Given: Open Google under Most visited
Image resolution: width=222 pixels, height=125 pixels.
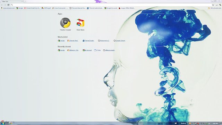Looking at the screenshot, I should tap(61, 41).
